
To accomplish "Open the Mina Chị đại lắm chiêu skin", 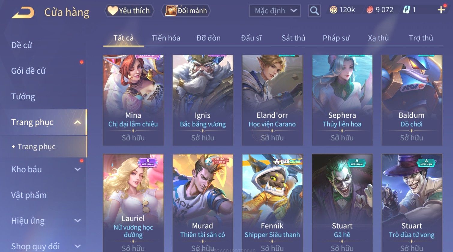I will tap(133, 100).
